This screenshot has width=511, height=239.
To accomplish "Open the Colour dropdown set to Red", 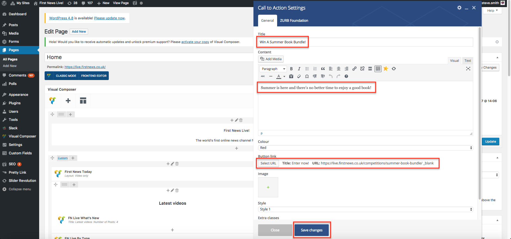I will tap(365, 148).
